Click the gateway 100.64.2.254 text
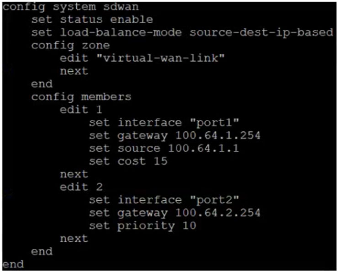 pos(218,213)
